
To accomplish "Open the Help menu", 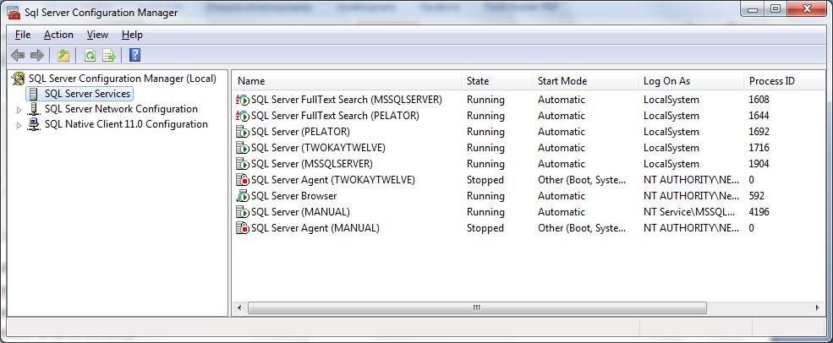I will click(x=132, y=35).
